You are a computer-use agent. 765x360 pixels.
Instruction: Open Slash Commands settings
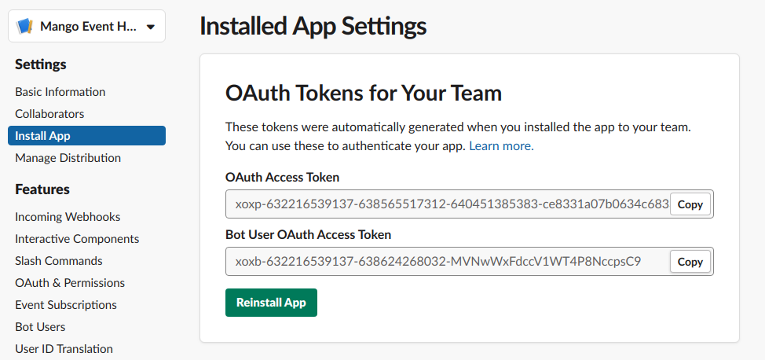[59, 261]
